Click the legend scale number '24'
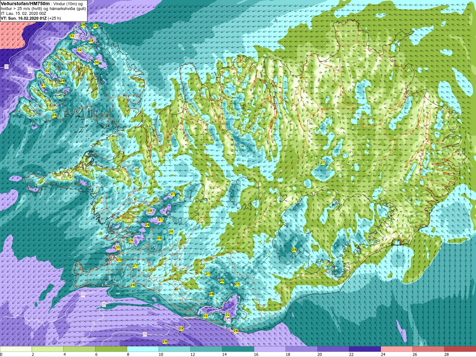Image resolution: width=476 pixels, height=357 pixels. click(x=383, y=354)
